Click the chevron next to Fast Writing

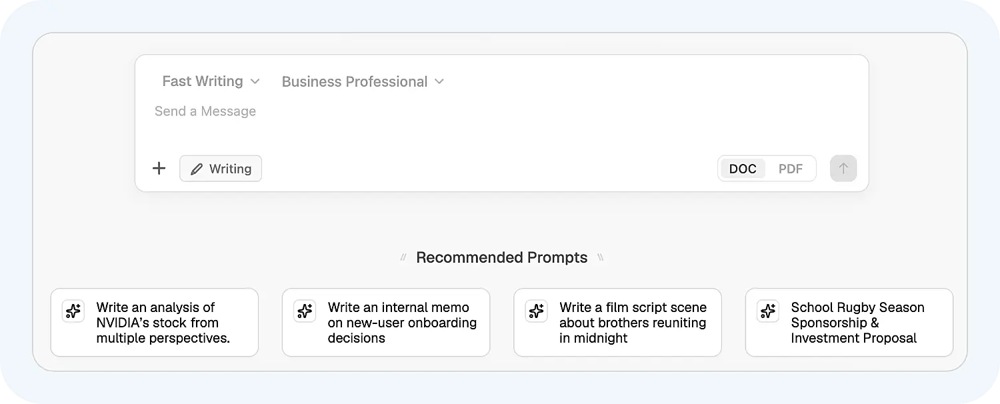click(x=255, y=82)
